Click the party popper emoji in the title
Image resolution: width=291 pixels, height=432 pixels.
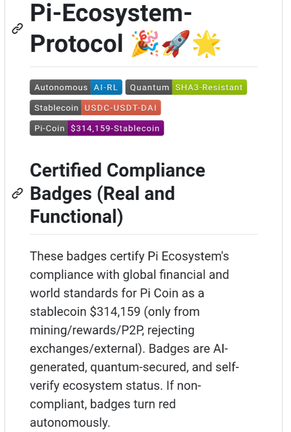145,43
